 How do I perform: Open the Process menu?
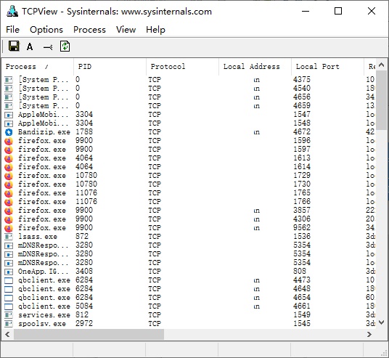coord(89,30)
